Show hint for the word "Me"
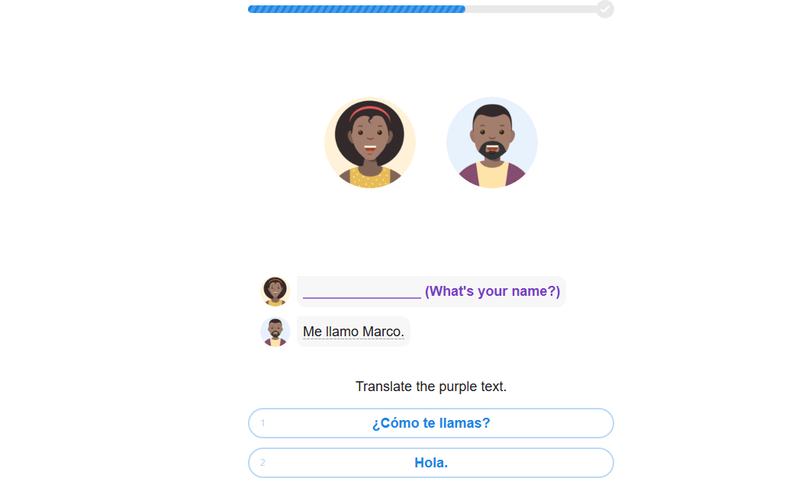 point(312,332)
